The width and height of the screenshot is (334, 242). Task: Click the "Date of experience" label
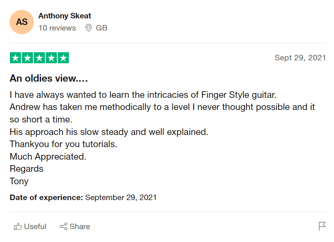(x=46, y=197)
